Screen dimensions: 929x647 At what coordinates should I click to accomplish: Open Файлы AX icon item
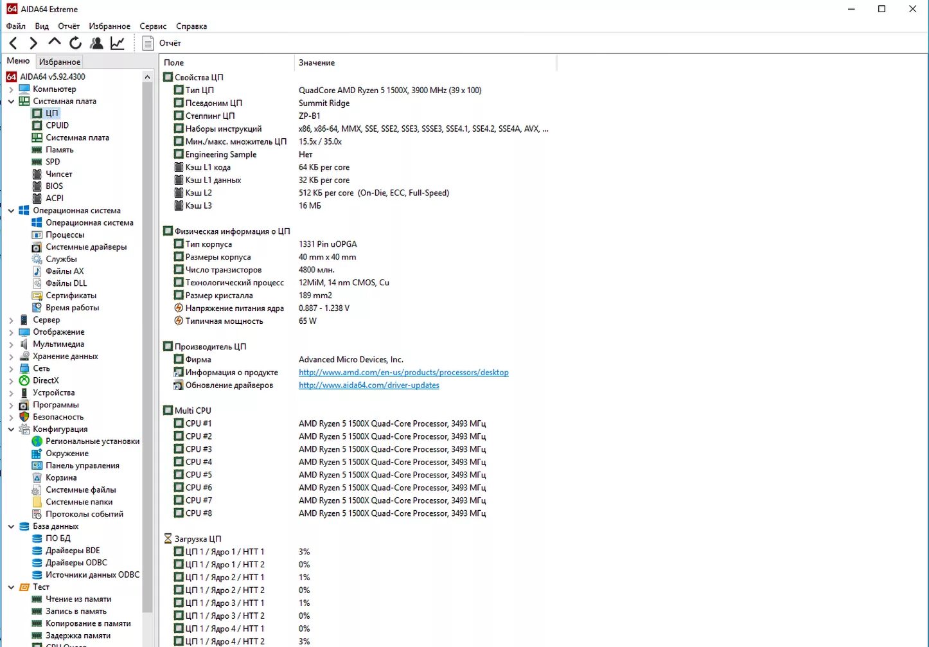(37, 271)
